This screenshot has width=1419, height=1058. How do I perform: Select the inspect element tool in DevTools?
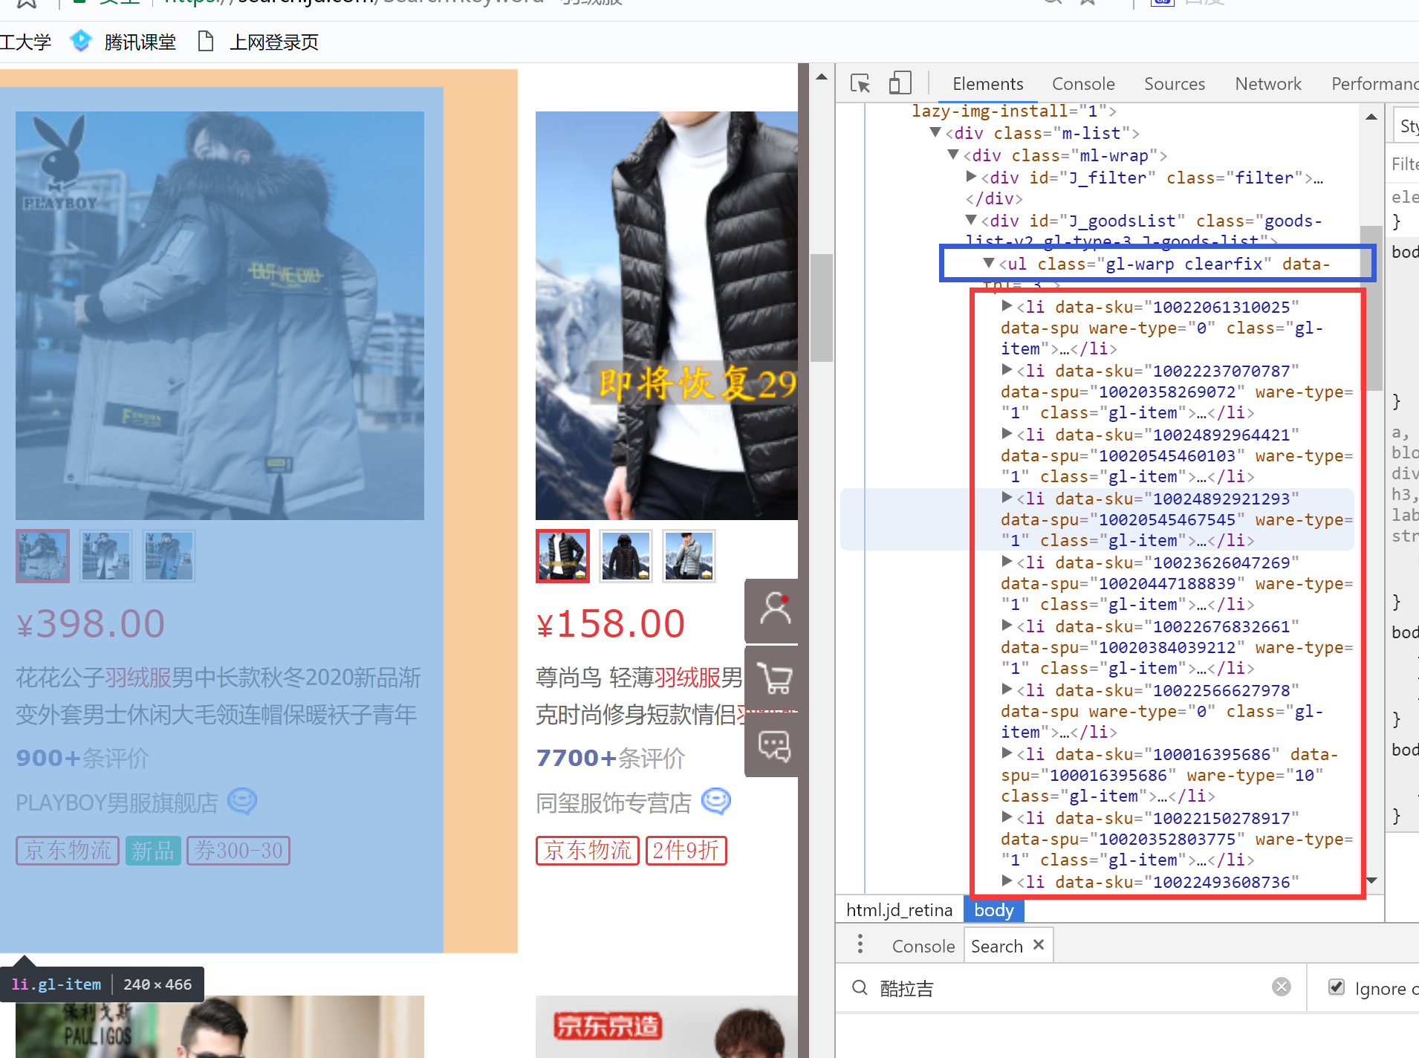tap(860, 83)
